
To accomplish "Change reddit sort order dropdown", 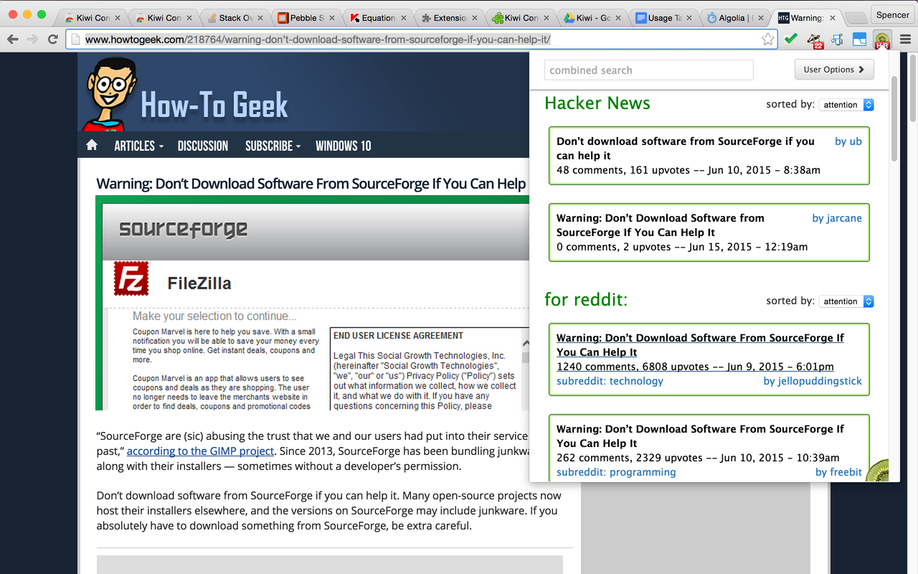I will (846, 301).
